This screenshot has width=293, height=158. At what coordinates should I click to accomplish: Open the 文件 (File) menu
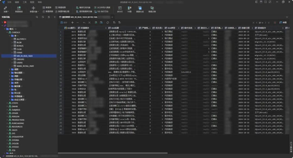(9, 2)
